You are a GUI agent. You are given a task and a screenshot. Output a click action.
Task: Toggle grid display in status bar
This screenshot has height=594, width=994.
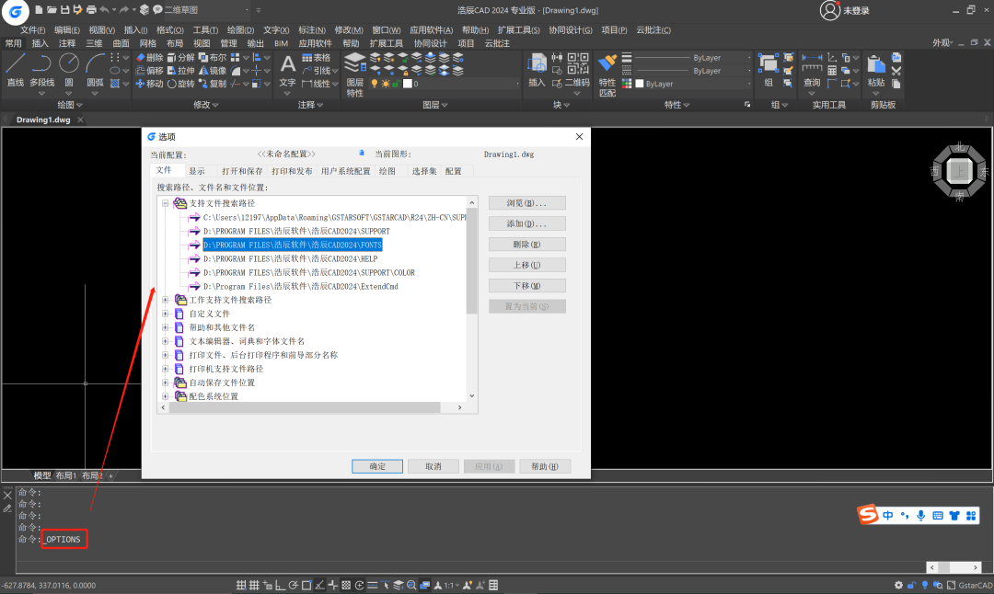[x=254, y=585]
